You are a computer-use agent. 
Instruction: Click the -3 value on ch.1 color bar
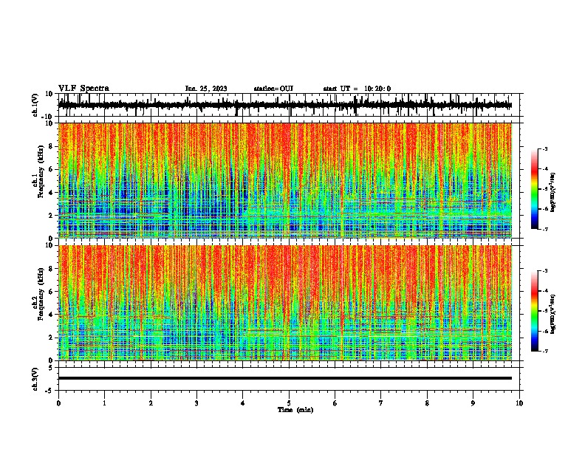tap(544, 148)
